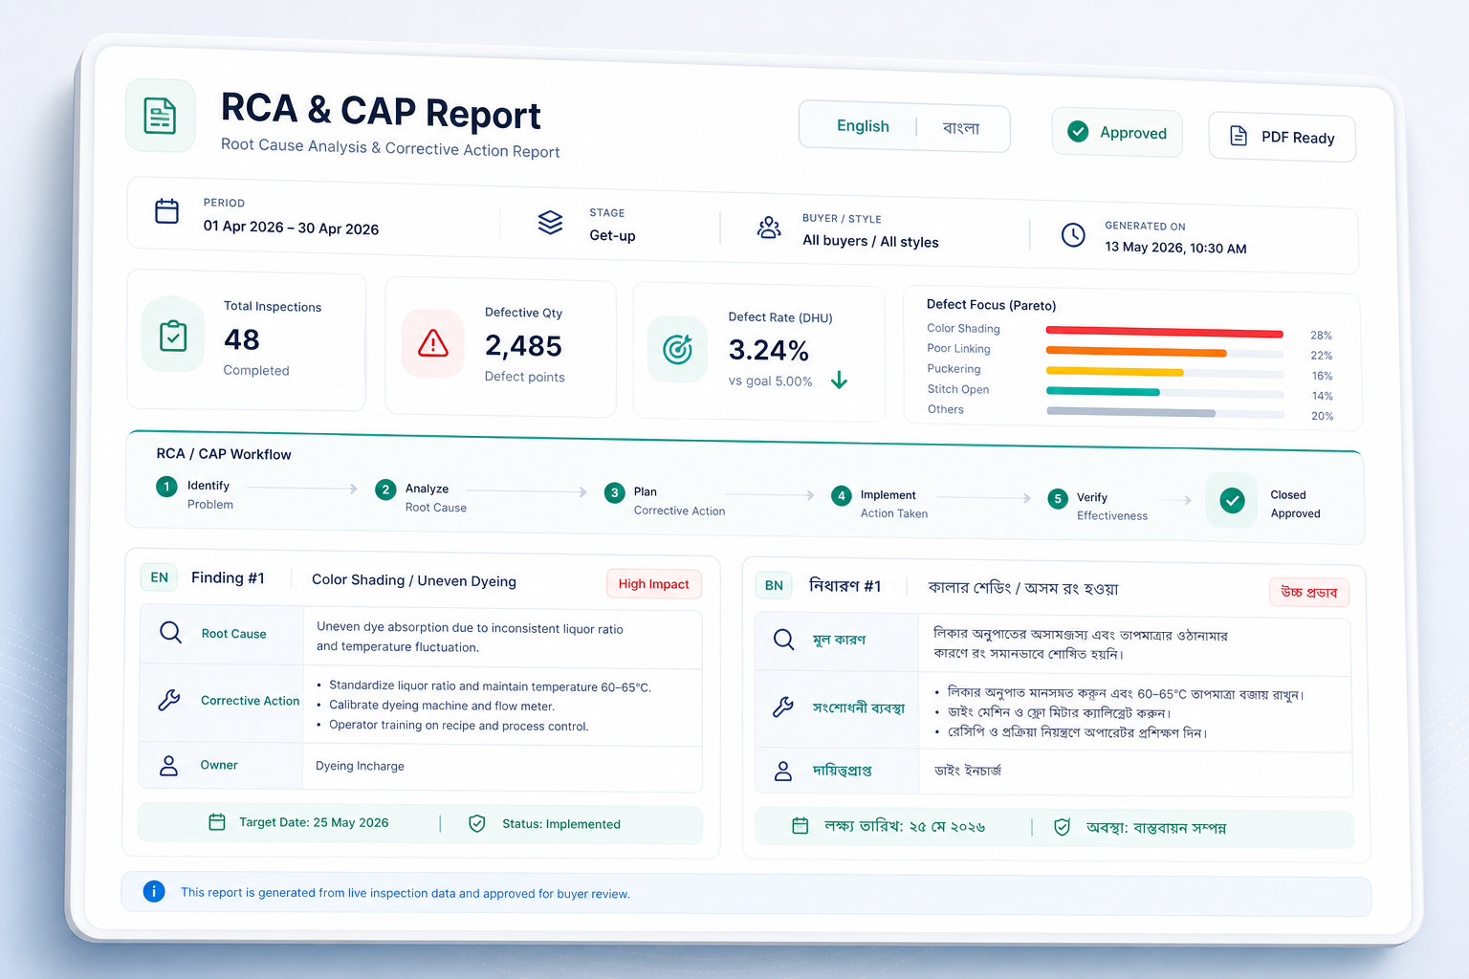The width and height of the screenshot is (1469, 979).
Task: Click the লক্ষ্য তারিখ calendar icon
Action: [x=800, y=825]
